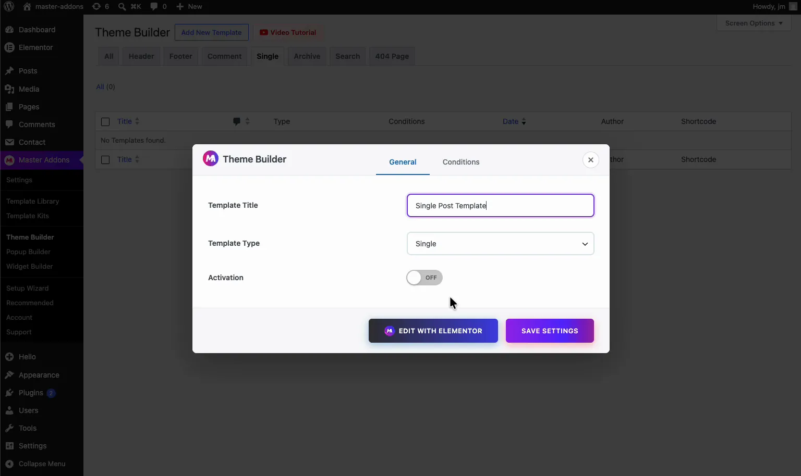801x476 pixels.
Task: Click the Collapse Menu arrow icon
Action: tap(9, 464)
